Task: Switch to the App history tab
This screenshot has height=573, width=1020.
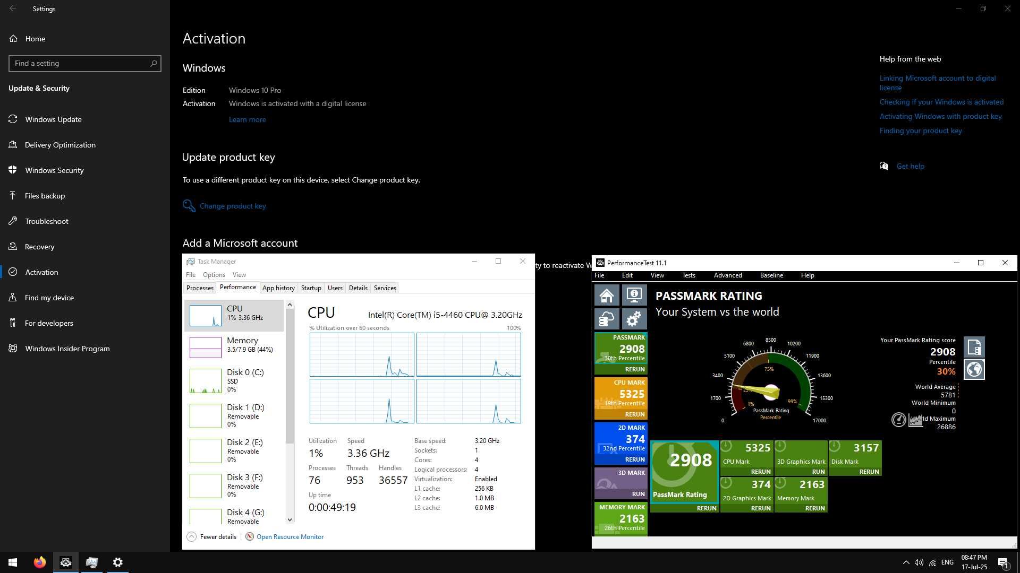Action: 278,288
